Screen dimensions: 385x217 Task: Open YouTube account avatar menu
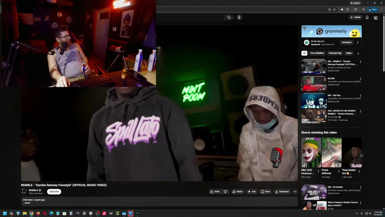click(376, 17)
